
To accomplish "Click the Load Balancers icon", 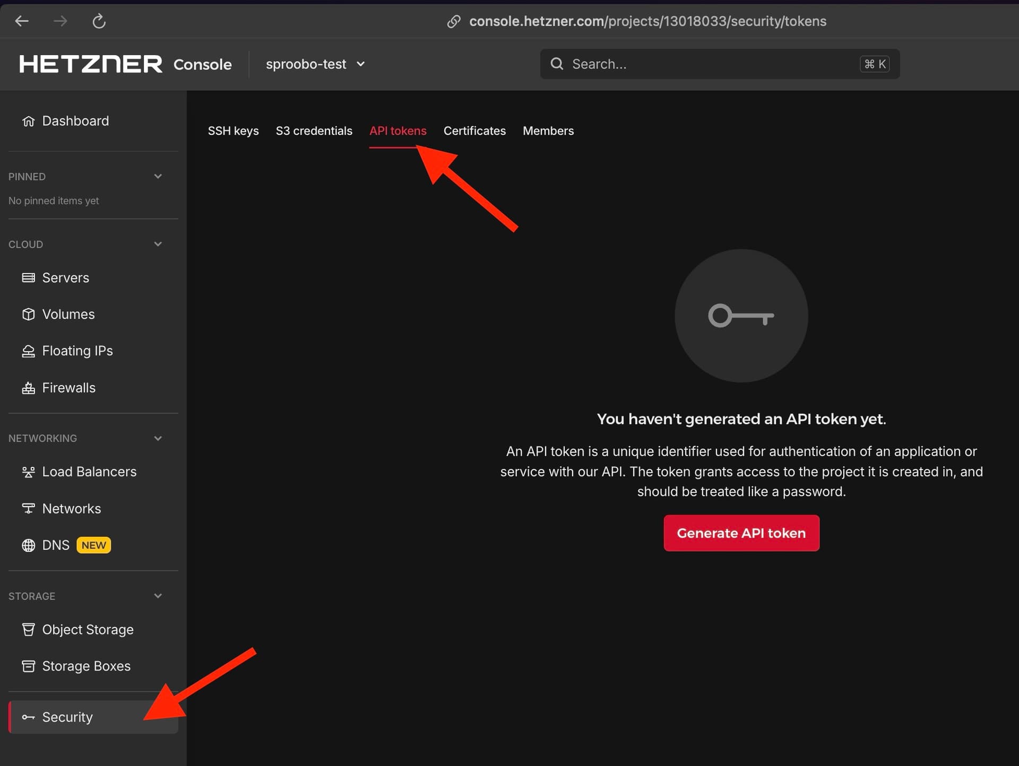I will coord(28,472).
